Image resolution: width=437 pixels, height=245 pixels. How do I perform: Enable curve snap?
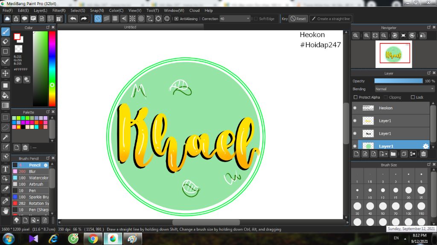[x=150, y=19]
